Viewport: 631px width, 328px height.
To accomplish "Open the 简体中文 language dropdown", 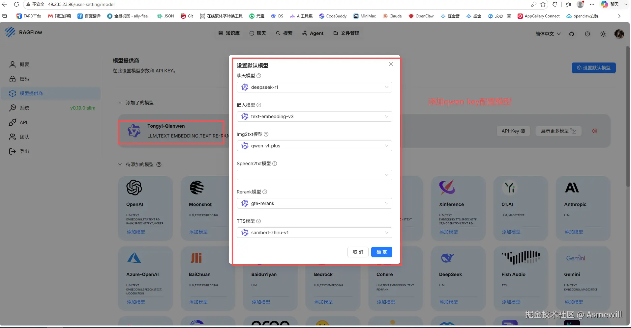I will (548, 34).
